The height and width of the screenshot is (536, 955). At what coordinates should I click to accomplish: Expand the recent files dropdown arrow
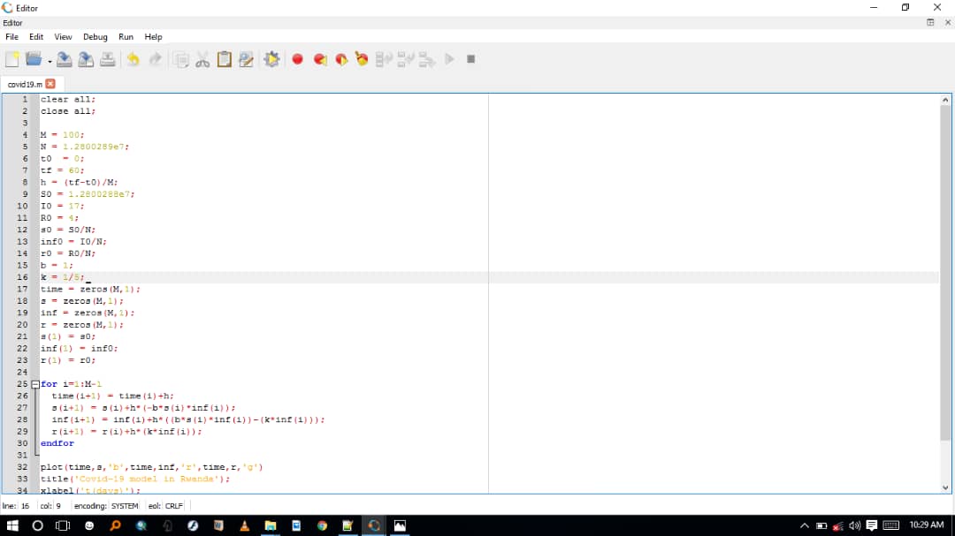point(50,61)
